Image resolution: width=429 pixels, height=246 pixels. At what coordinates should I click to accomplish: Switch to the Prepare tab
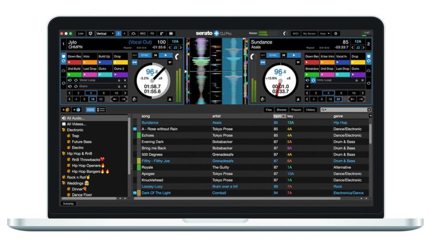[x=296, y=109]
